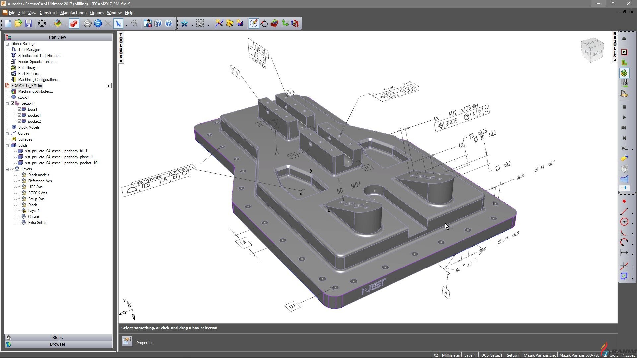
Task: Expand the Curves tree node
Action: pos(7,134)
